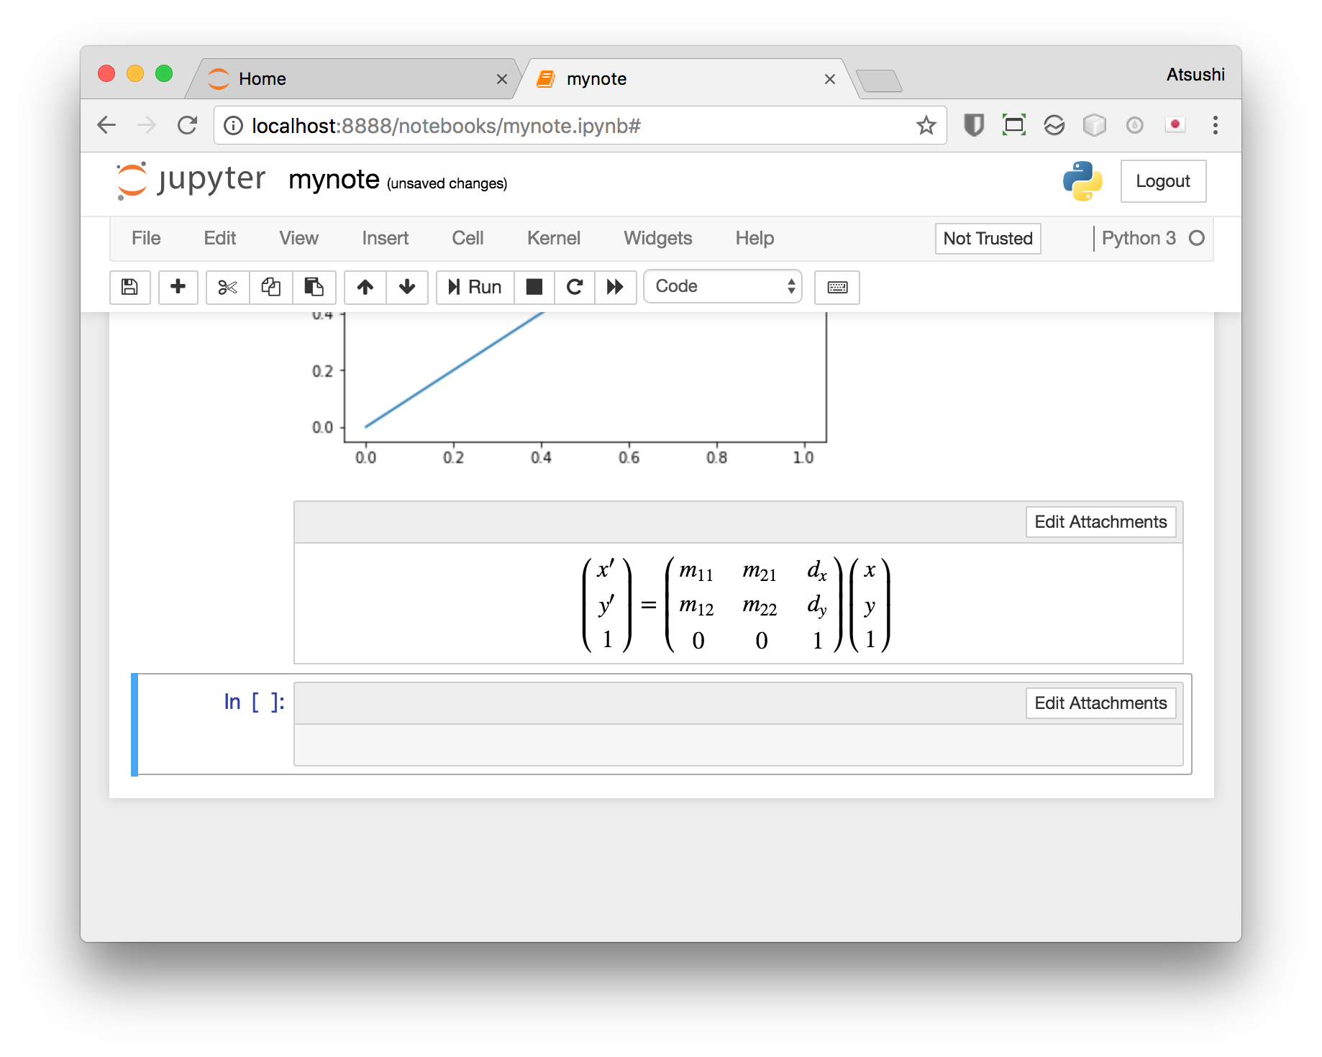Open the Widgets menu
The width and height of the screenshot is (1322, 1057).
pos(657,238)
